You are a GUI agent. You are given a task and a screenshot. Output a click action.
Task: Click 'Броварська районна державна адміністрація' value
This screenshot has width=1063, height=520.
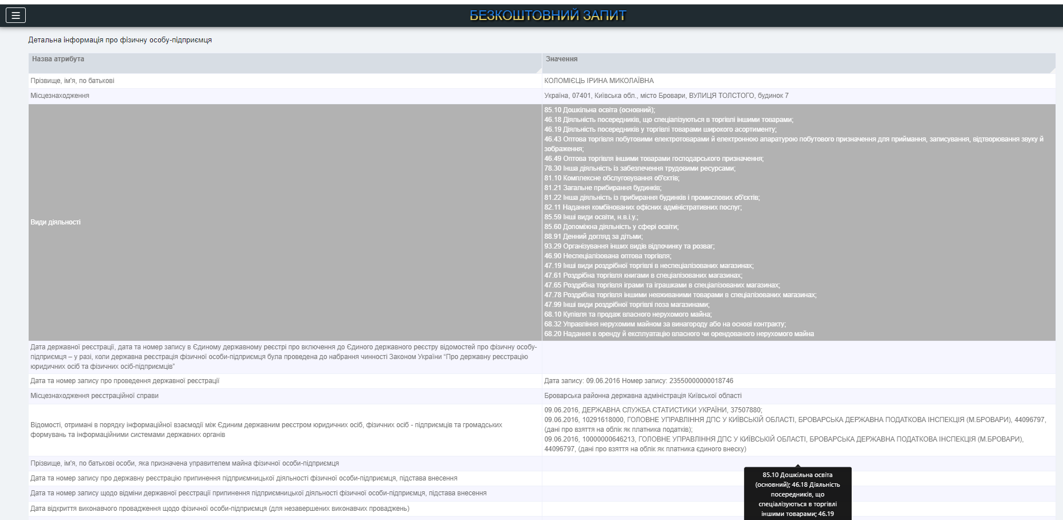click(x=643, y=396)
